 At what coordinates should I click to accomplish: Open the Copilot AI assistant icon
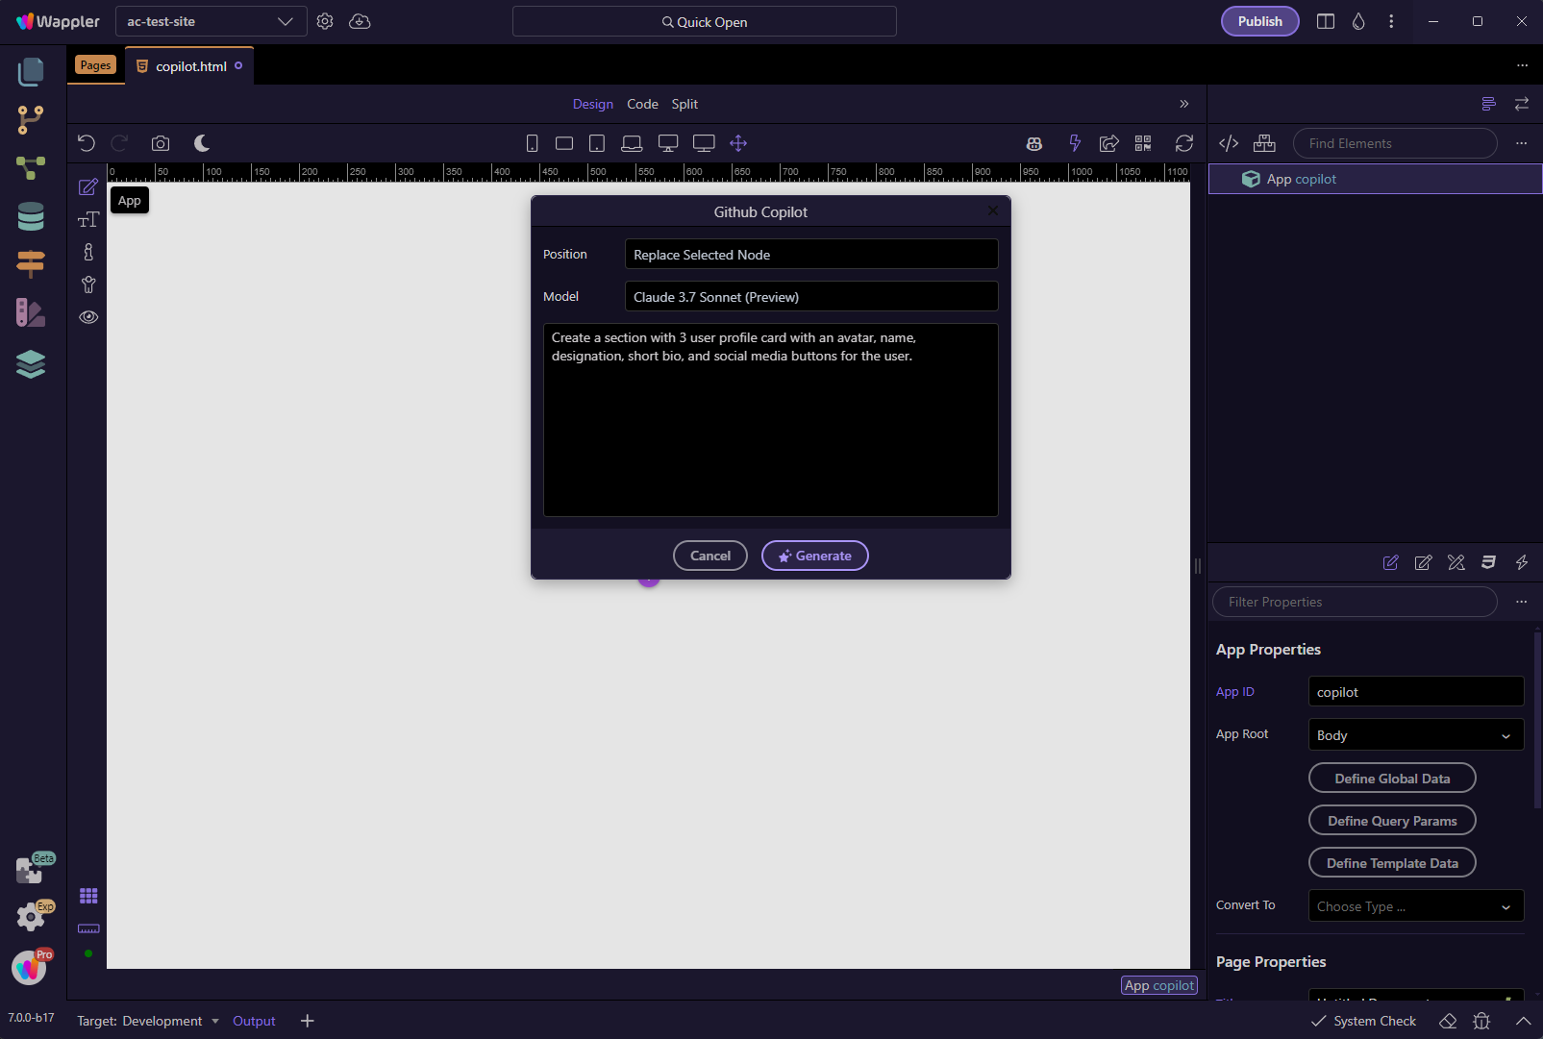(1034, 143)
